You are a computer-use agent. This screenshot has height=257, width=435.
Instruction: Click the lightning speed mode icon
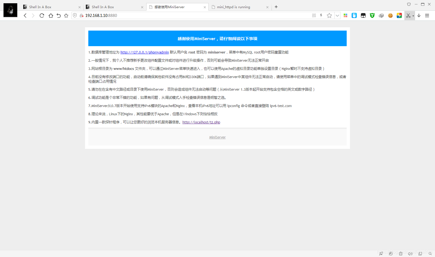321,16
